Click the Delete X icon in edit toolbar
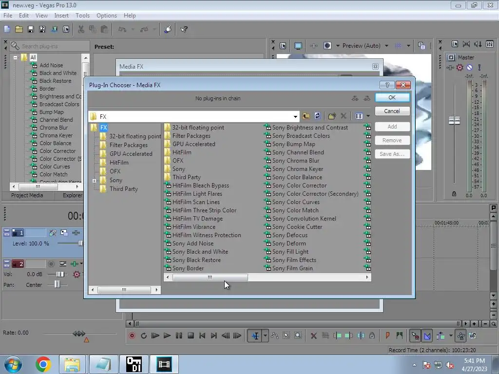The height and width of the screenshot is (374, 499). click(x=313, y=336)
